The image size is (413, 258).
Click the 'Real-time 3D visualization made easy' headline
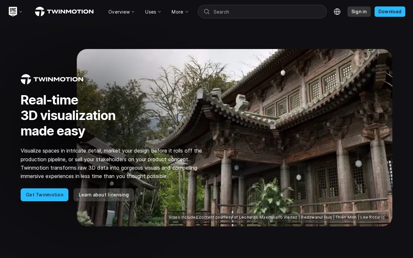tap(68, 115)
